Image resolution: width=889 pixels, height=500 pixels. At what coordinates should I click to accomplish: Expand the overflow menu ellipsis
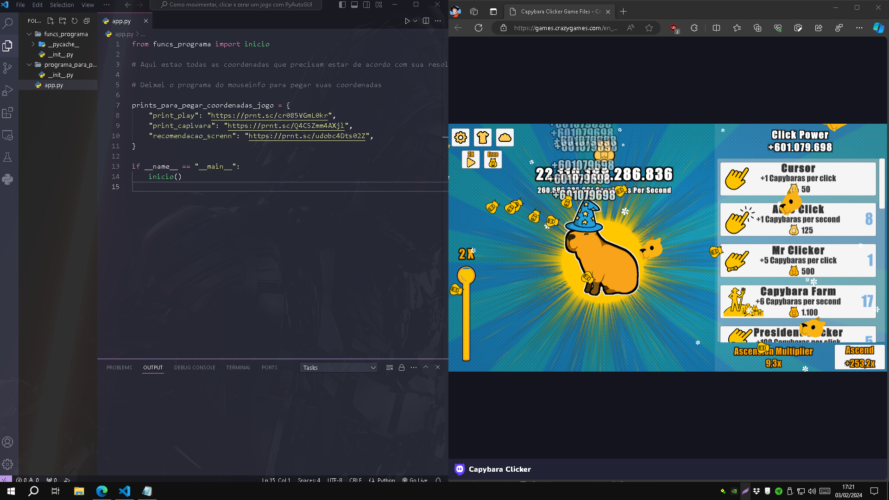[107, 5]
